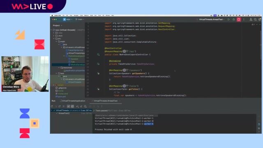263x148 pixels.
Task: Toggle the Show Passed tests checkmark button
Action: [69, 106]
